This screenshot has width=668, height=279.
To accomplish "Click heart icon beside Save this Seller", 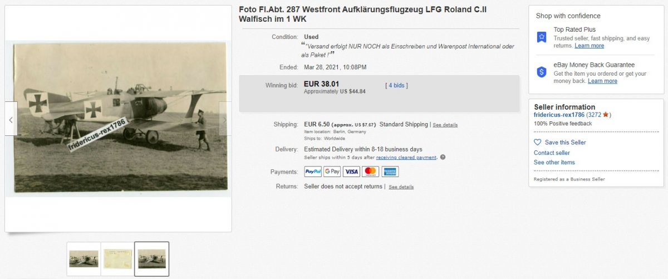I will point(538,142).
